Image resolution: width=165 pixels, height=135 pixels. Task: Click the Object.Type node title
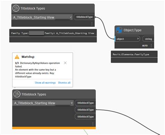[x=133, y=30]
